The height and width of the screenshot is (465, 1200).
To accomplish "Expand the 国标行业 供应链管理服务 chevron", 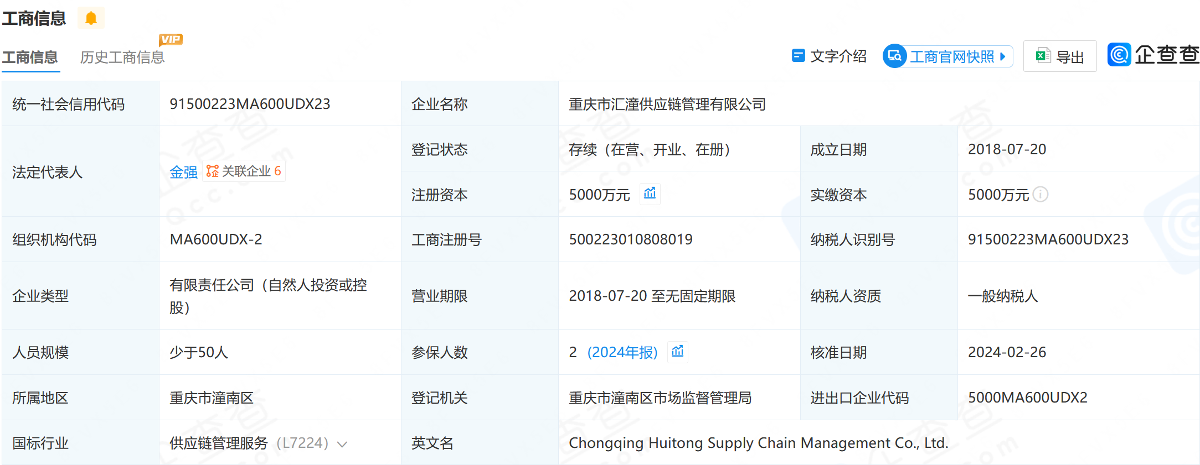I will [x=342, y=444].
